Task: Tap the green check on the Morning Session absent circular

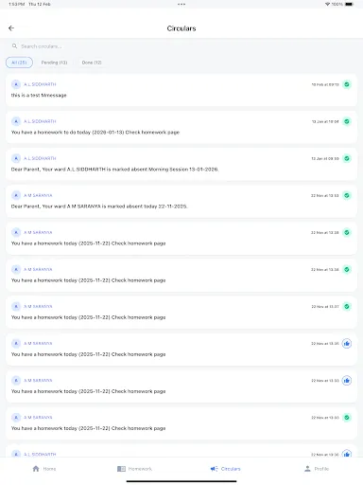Action: tap(347, 158)
